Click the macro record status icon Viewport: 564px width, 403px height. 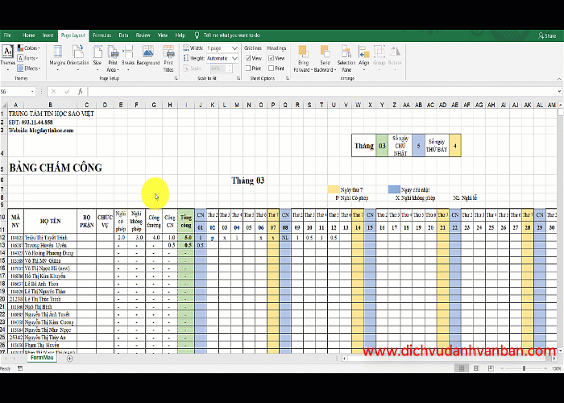(x=20, y=368)
